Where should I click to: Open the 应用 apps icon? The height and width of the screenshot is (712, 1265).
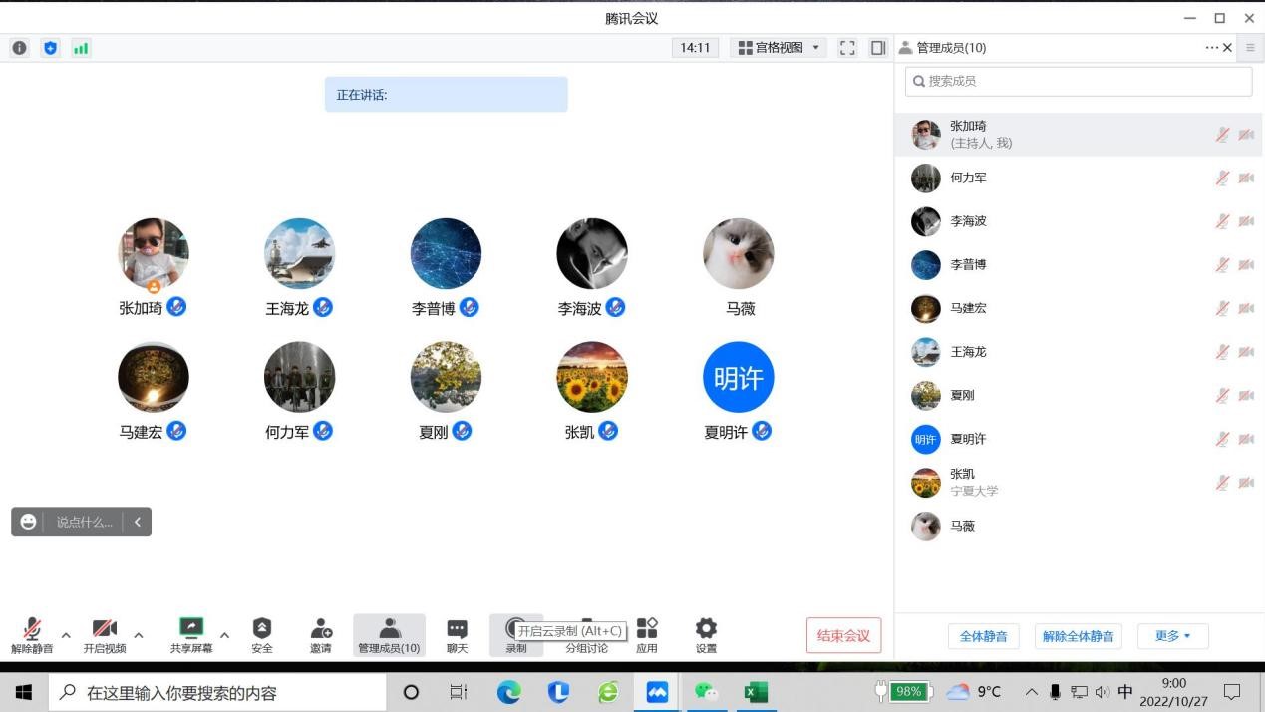[x=647, y=628]
